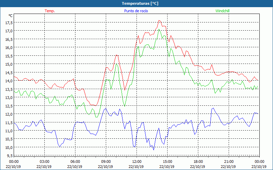Click the lowest point of the blue dew point line
Screen dimensions: 273x170
(x=154, y=150)
